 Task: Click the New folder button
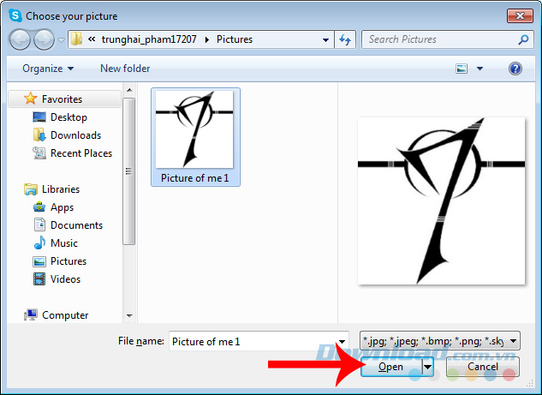tap(125, 69)
